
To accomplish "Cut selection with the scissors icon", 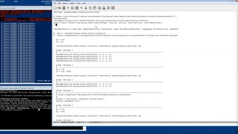I will (x=86, y=8).
